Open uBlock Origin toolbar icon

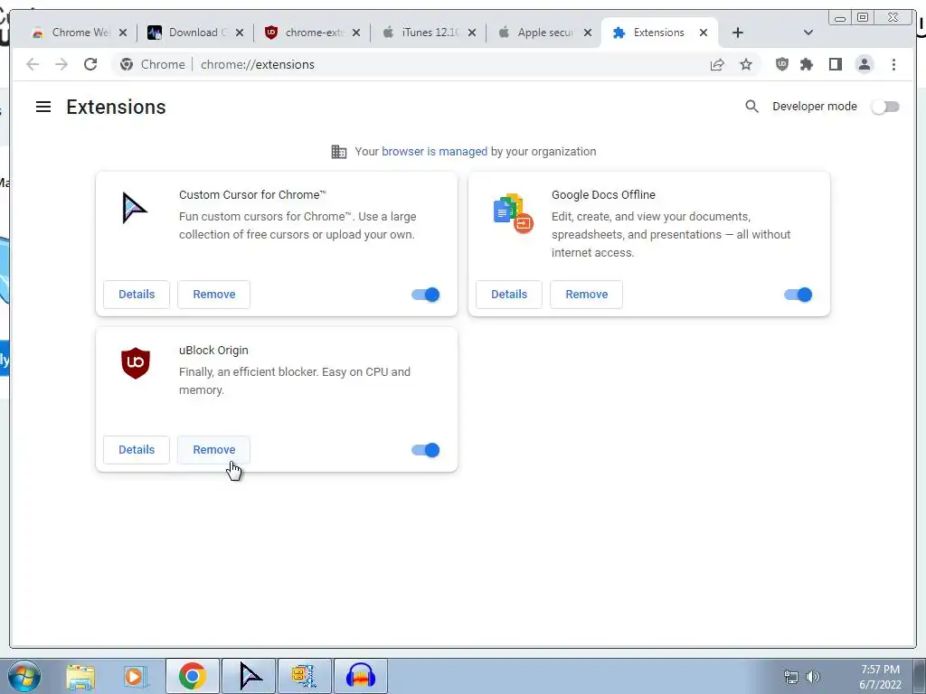click(x=782, y=64)
